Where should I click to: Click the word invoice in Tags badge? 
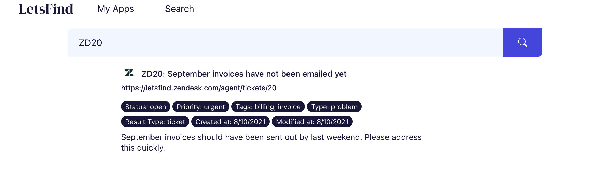[x=289, y=107]
